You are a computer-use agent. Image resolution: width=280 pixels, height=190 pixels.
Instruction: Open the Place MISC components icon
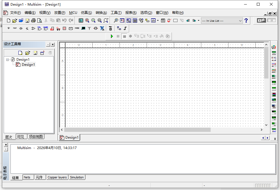click(77, 28)
